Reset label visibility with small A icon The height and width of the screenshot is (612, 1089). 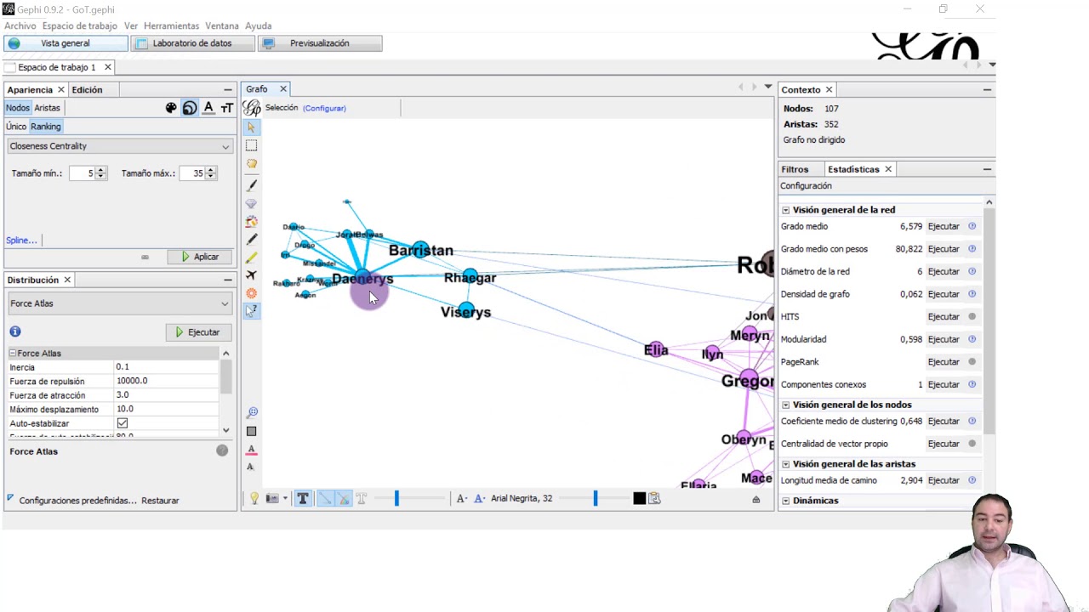coord(250,467)
